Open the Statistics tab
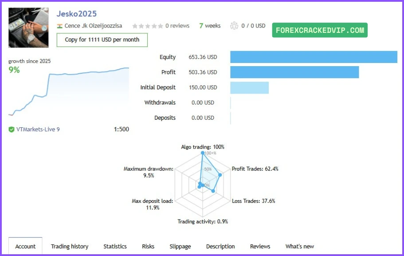Viewport: 404px width, 256px height. click(115, 246)
